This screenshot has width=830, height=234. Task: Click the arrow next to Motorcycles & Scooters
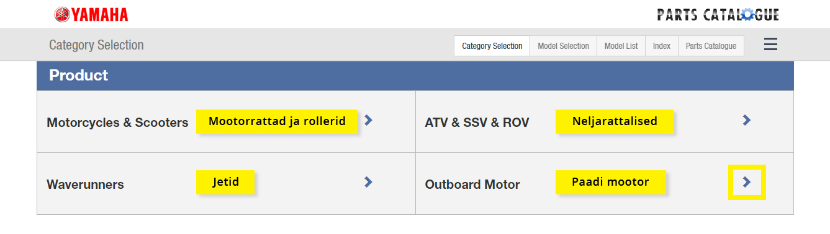click(368, 120)
